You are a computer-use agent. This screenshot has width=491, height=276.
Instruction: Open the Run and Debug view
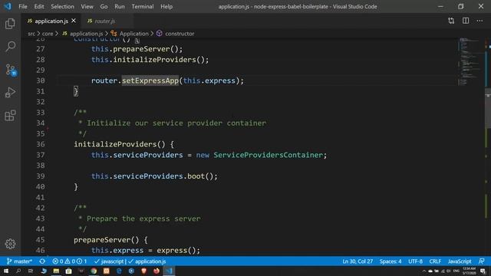[x=10, y=92]
